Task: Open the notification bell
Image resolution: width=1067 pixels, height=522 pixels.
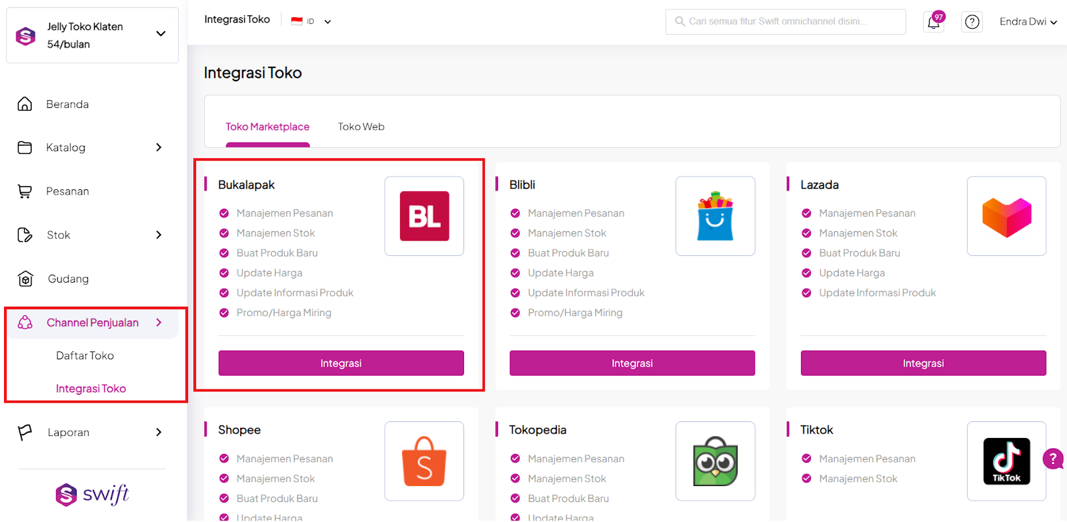Action: coord(934,22)
